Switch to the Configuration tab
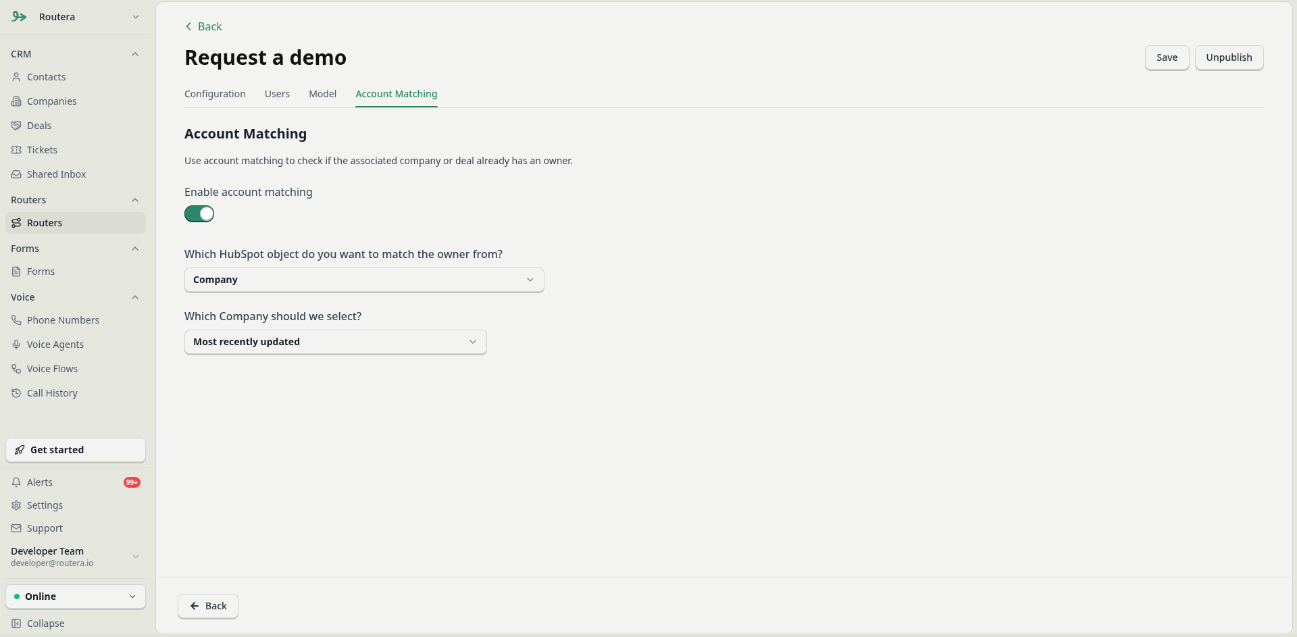 tap(215, 94)
